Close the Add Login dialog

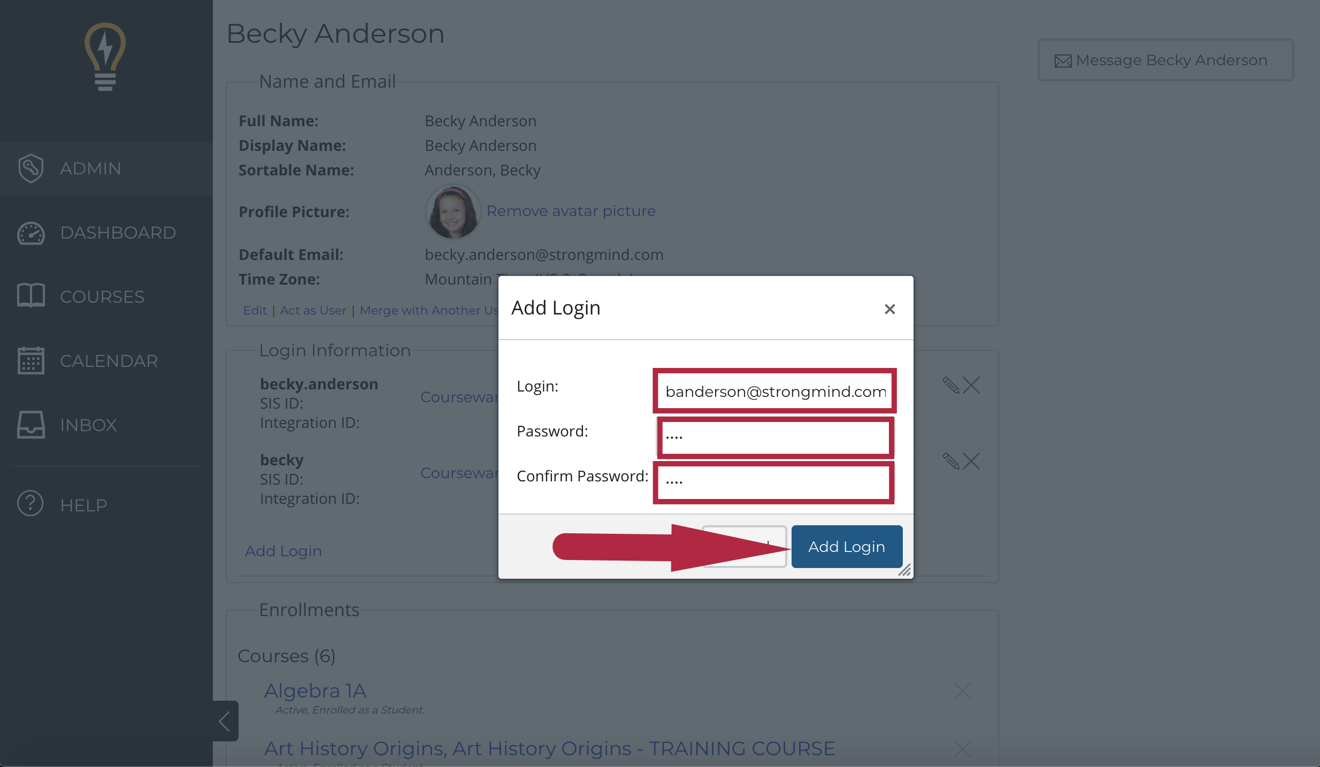pos(889,309)
